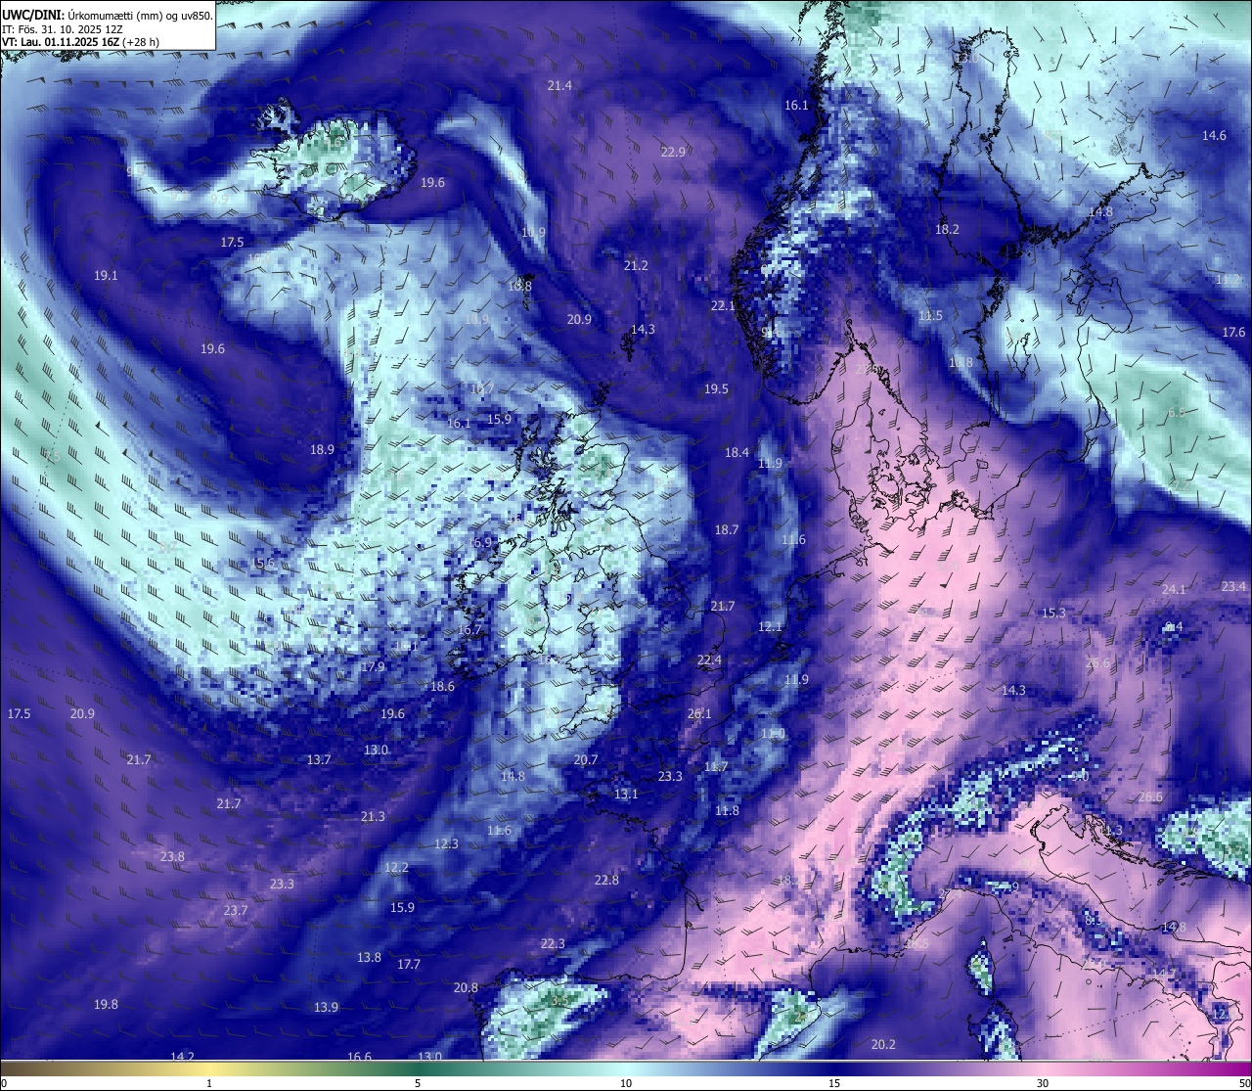
Task: Click the 20.7 value label
Action: [x=586, y=760]
